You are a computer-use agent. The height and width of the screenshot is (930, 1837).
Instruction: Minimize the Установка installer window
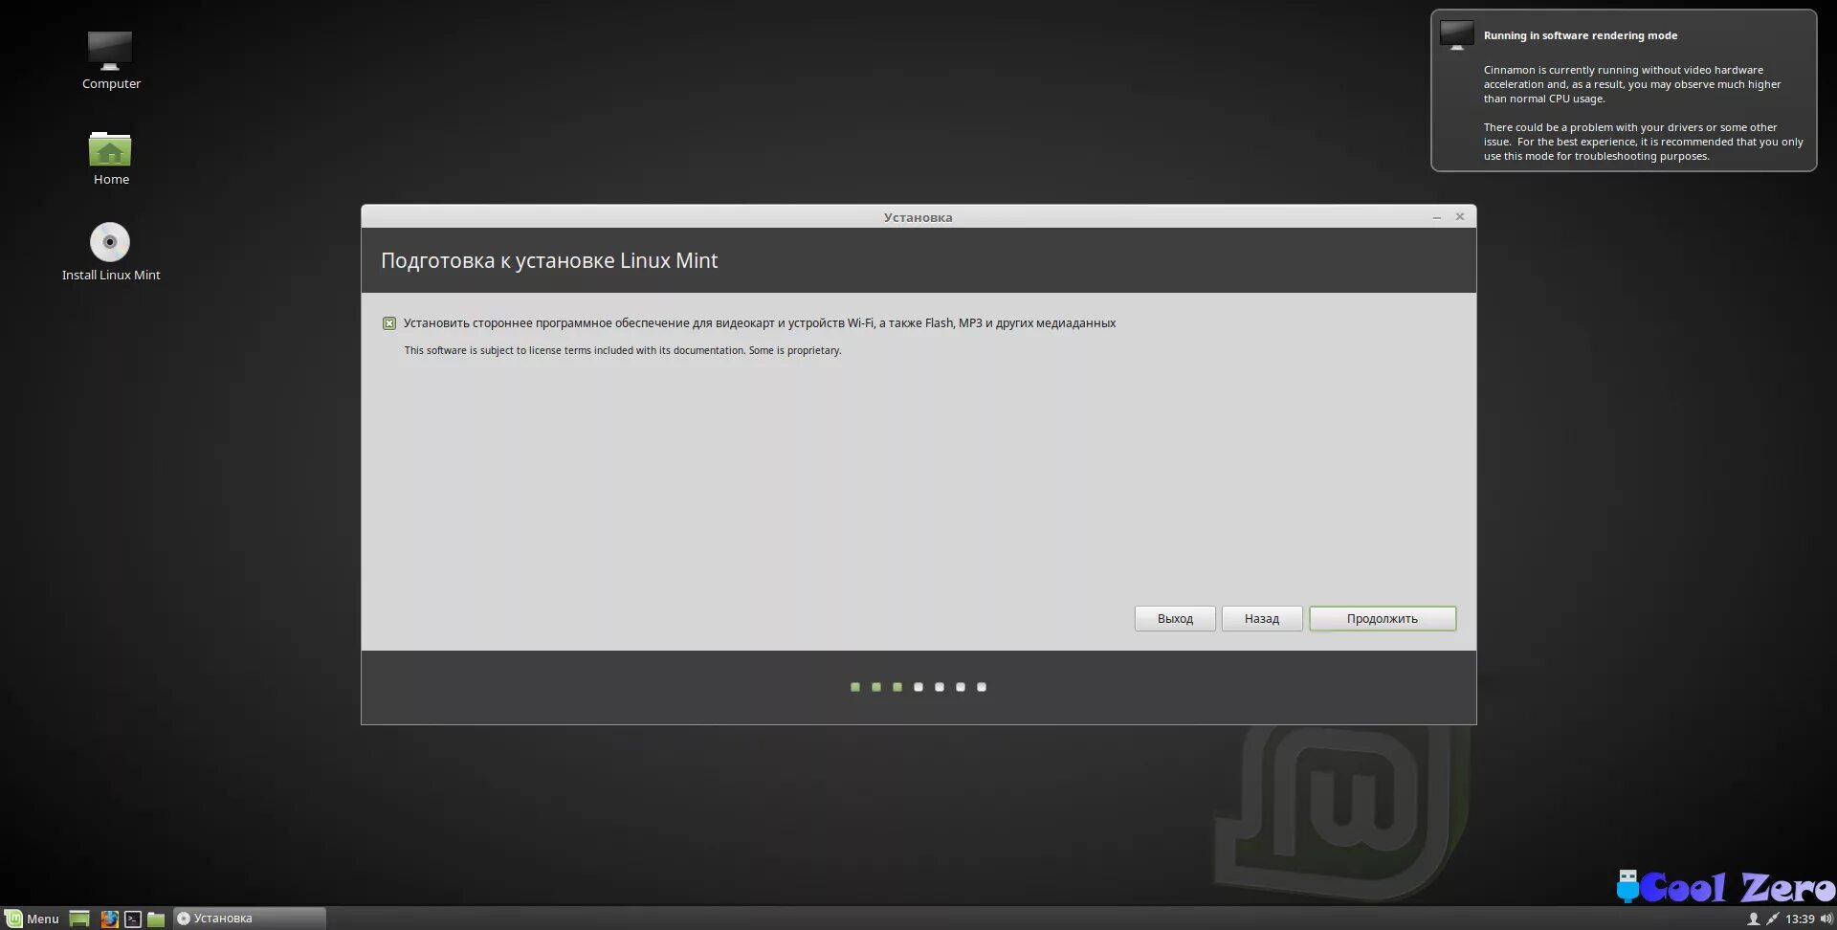(x=1437, y=217)
